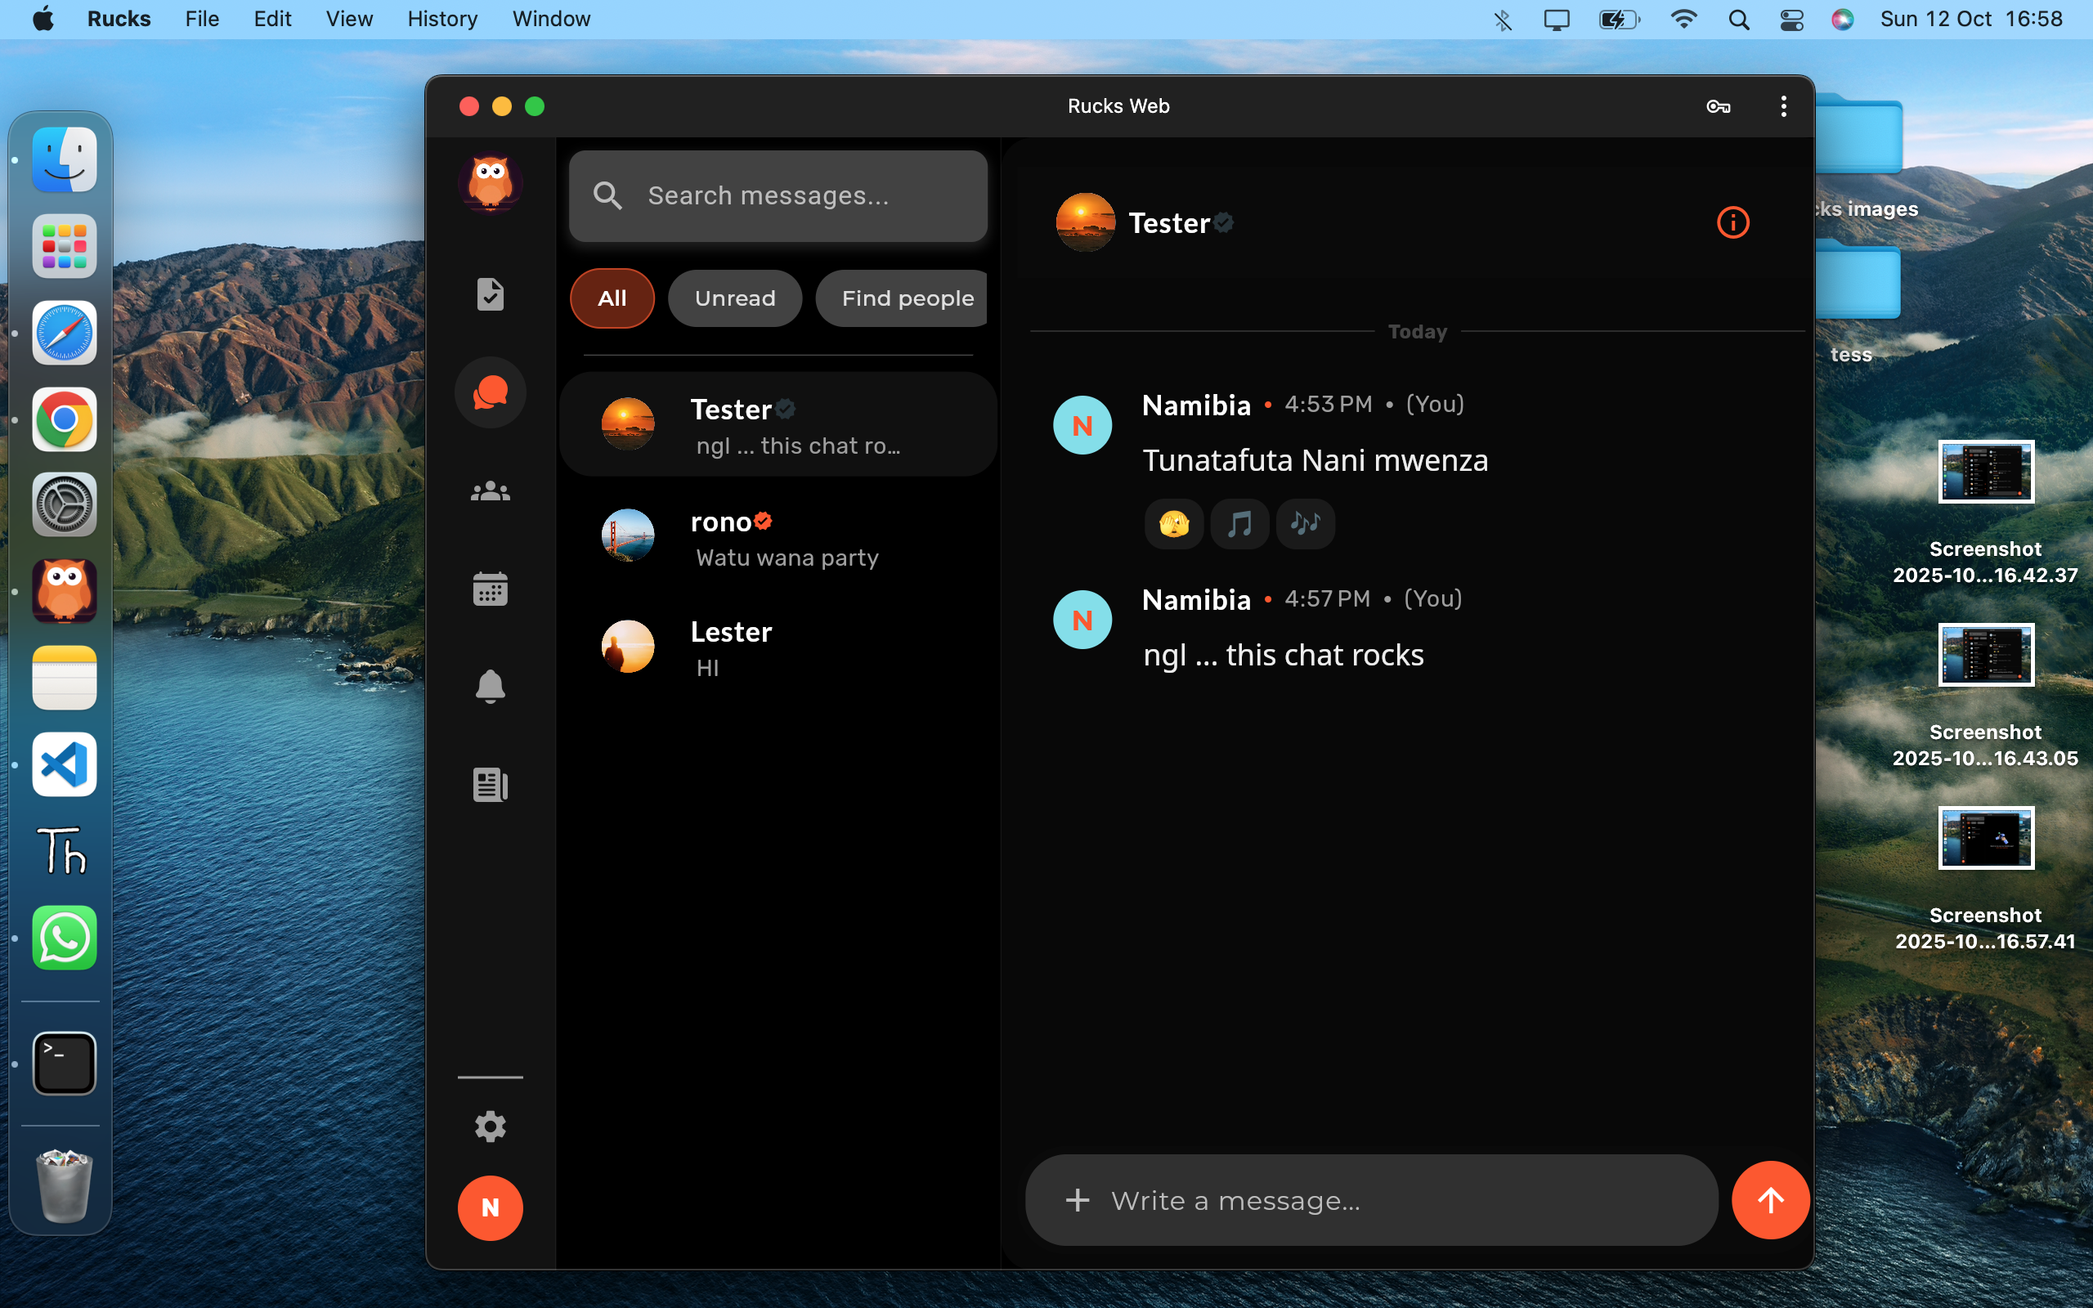Viewport: 2093px width, 1308px height.
Task: Open the History menu
Action: click(x=442, y=19)
